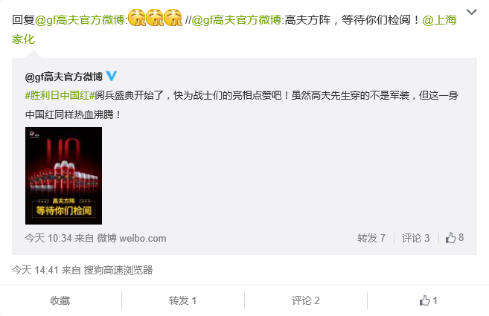Click the third kissing emoji

click(x=173, y=17)
